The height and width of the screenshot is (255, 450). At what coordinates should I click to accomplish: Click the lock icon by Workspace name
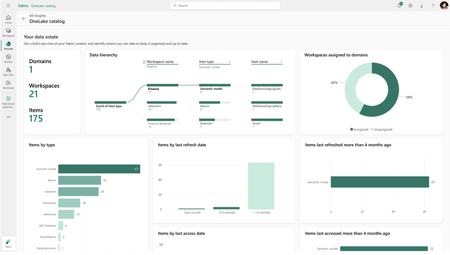(x=144, y=62)
